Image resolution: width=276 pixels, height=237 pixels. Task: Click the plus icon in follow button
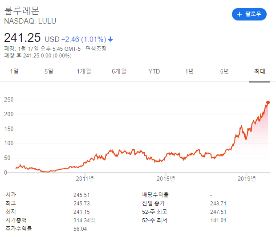239,14
